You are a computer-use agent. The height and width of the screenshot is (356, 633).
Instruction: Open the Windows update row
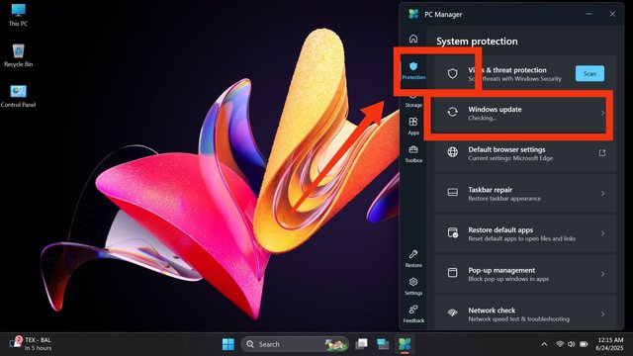point(525,114)
